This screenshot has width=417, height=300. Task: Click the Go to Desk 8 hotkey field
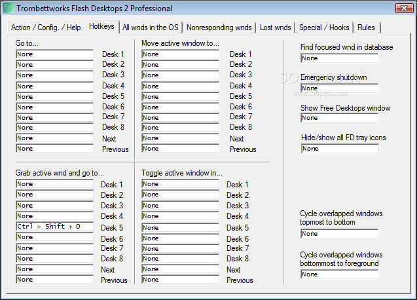[x=55, y=128]
